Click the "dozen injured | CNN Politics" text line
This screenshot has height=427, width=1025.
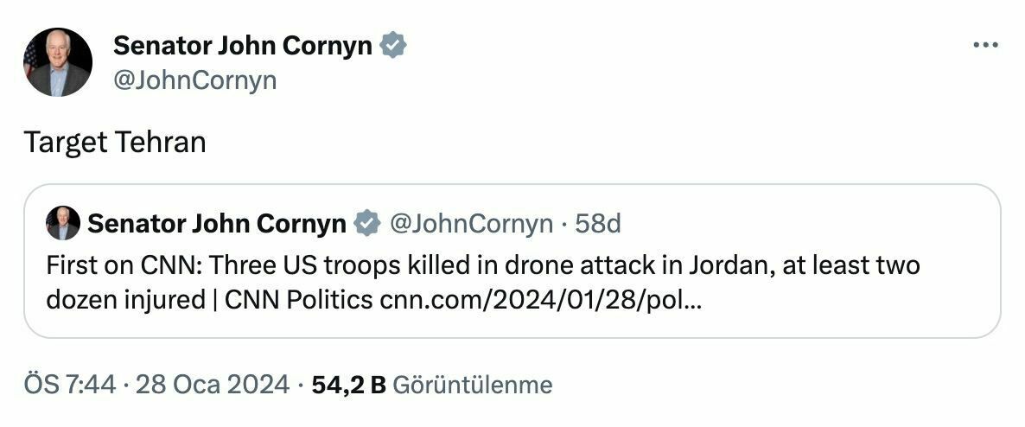tap(212, 300)
